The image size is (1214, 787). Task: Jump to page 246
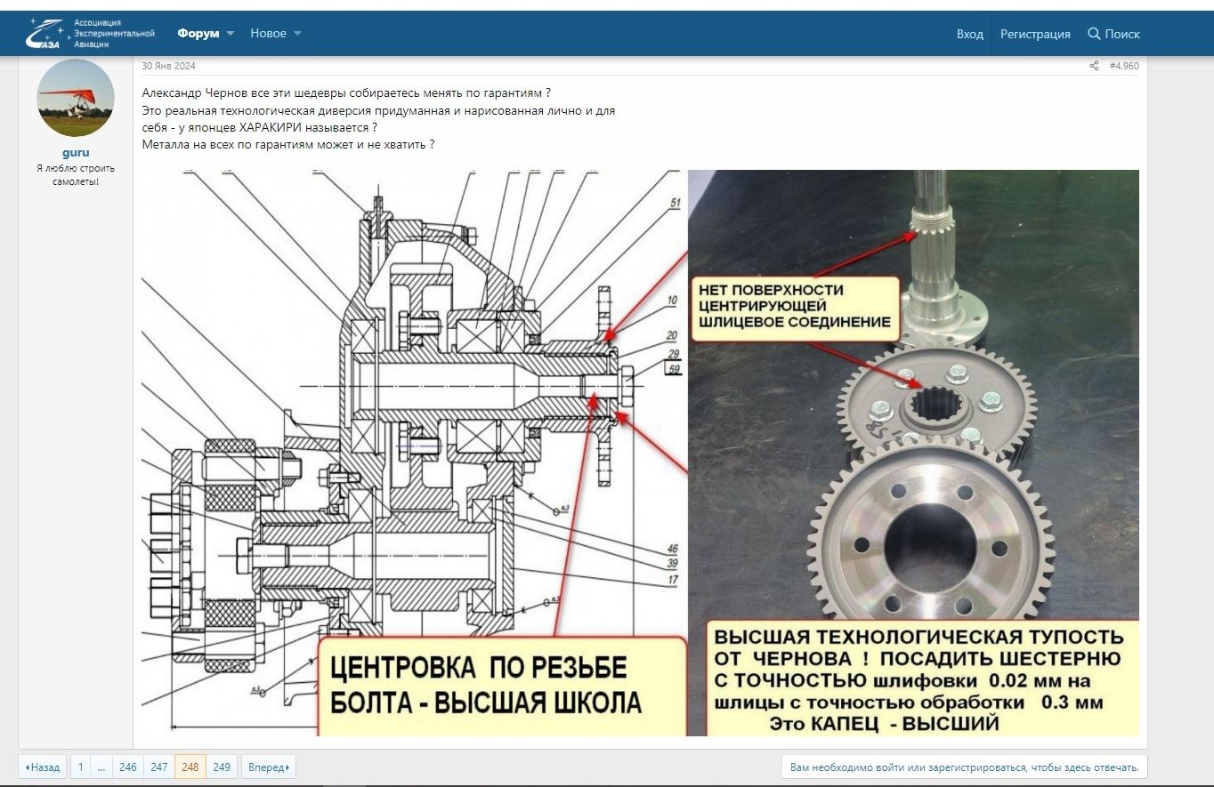coord(129,765)
